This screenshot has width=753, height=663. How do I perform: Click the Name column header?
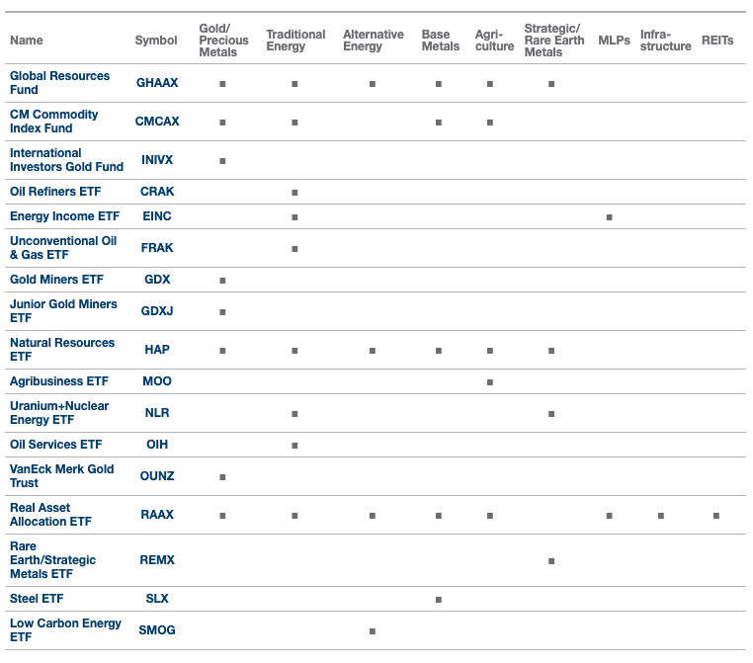pos(27,41)
